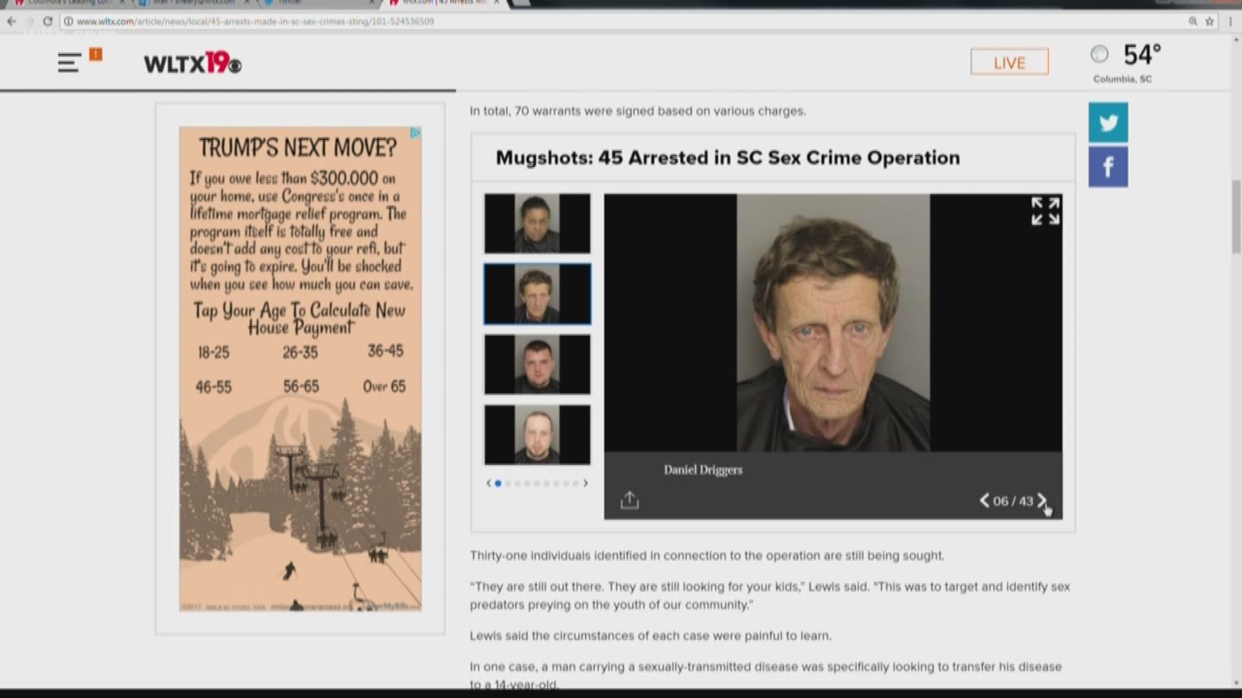Viewport: 1242px width, 698px height.
Task: Page thumbnail strip backward with left chevron
Action: tap(488, 483)
